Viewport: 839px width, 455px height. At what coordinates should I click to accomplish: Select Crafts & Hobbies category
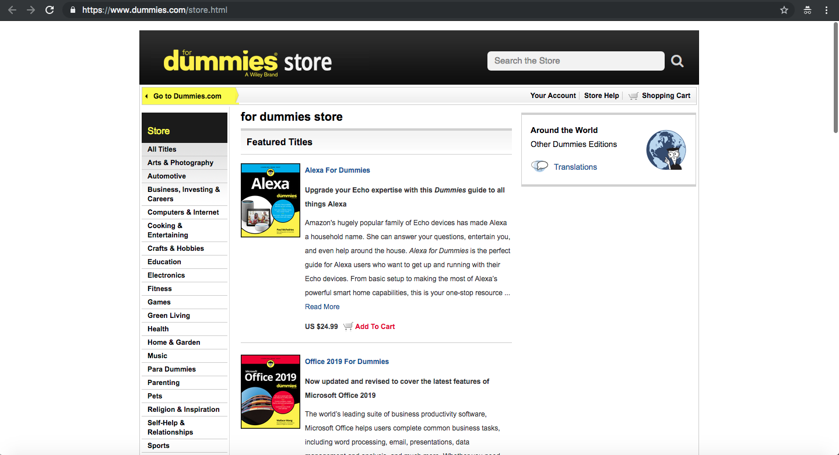pos(184,249)
